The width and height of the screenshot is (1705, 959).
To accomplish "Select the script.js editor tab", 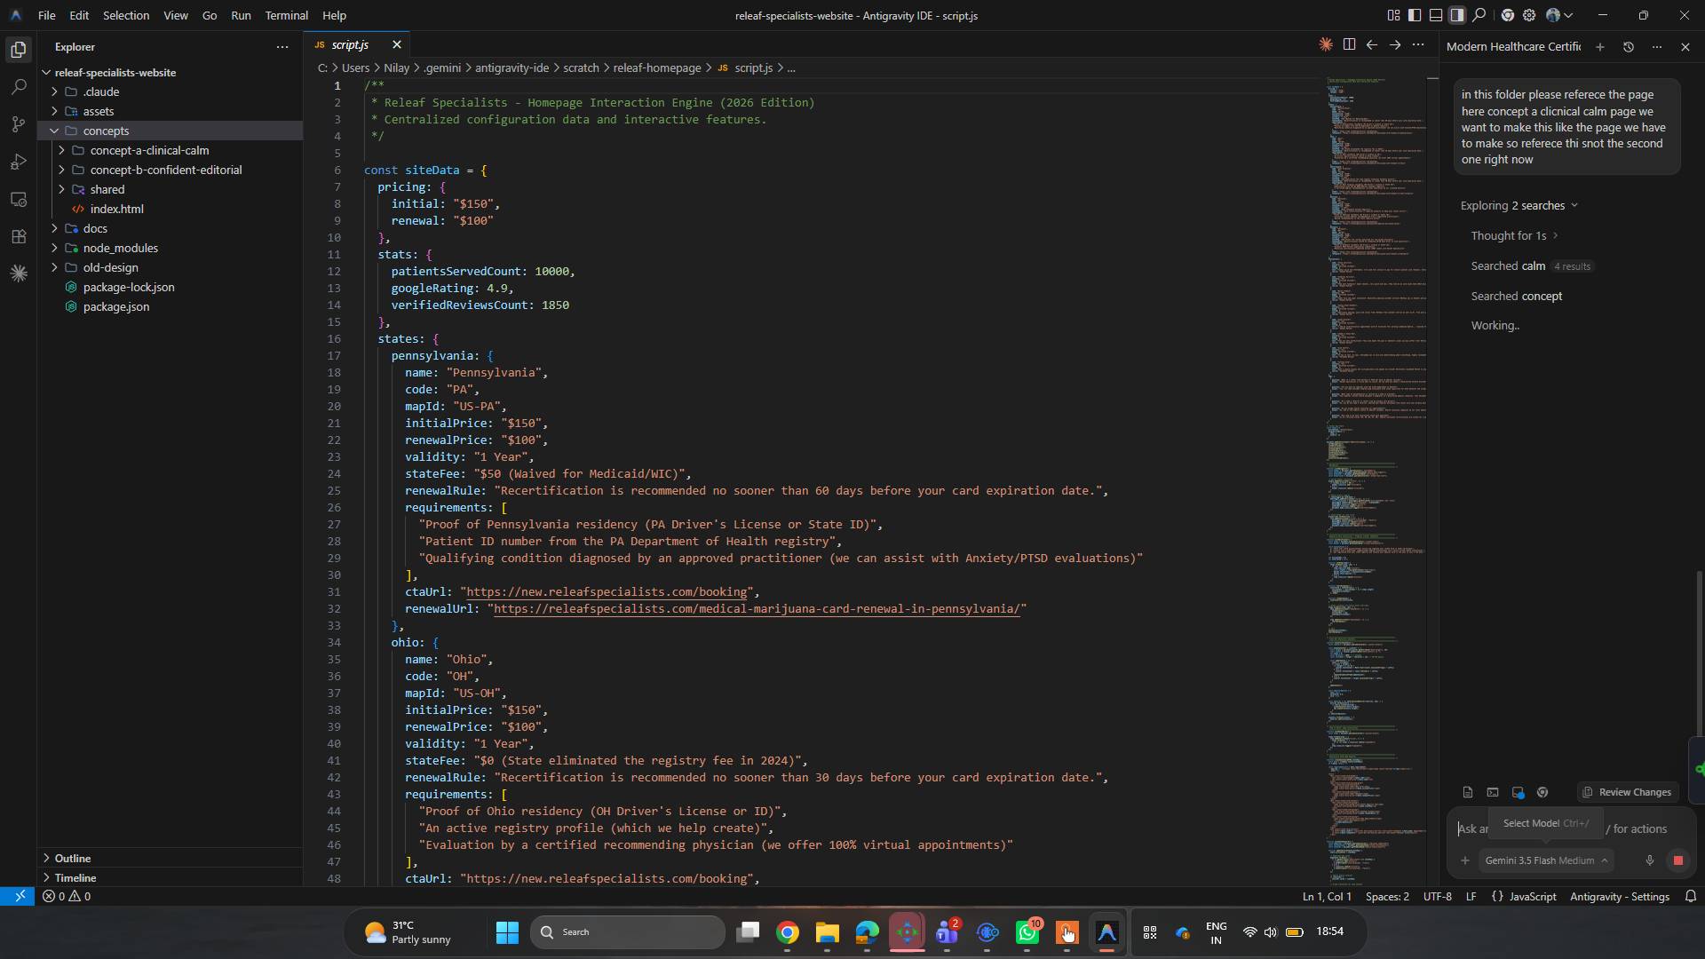I will click(350, 44).
